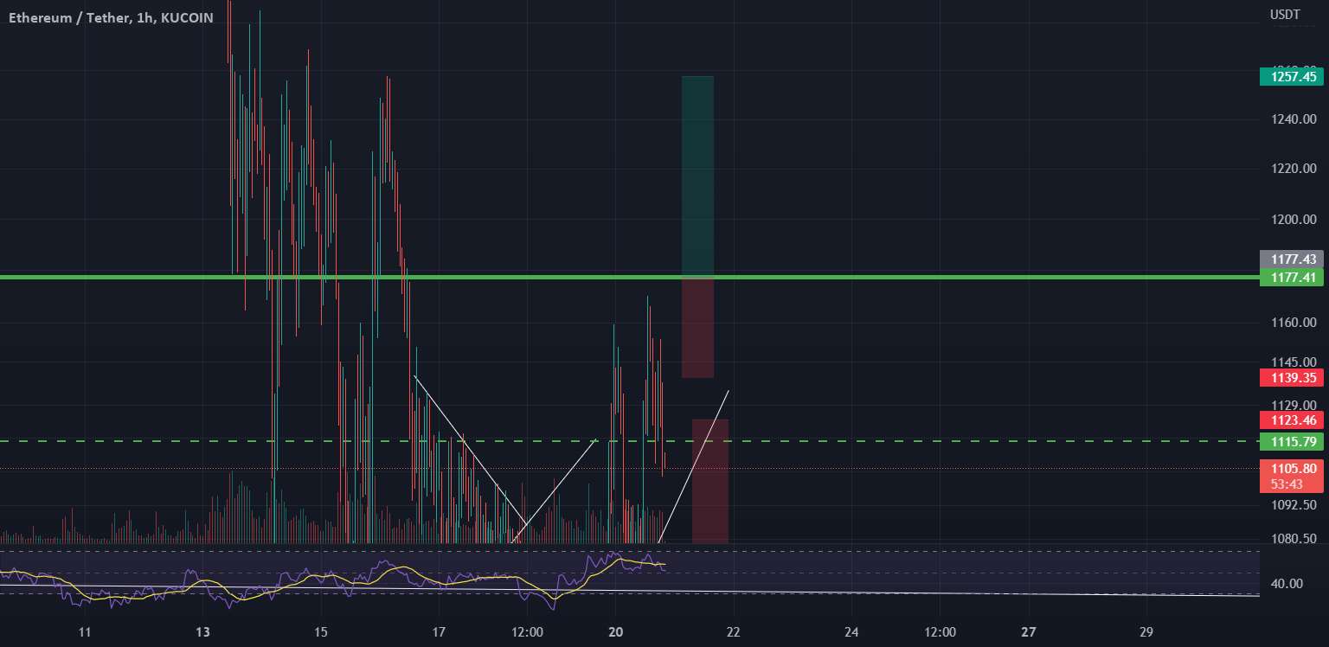
Task: Click the date label 20 on time axis
Action: [616, 632]
